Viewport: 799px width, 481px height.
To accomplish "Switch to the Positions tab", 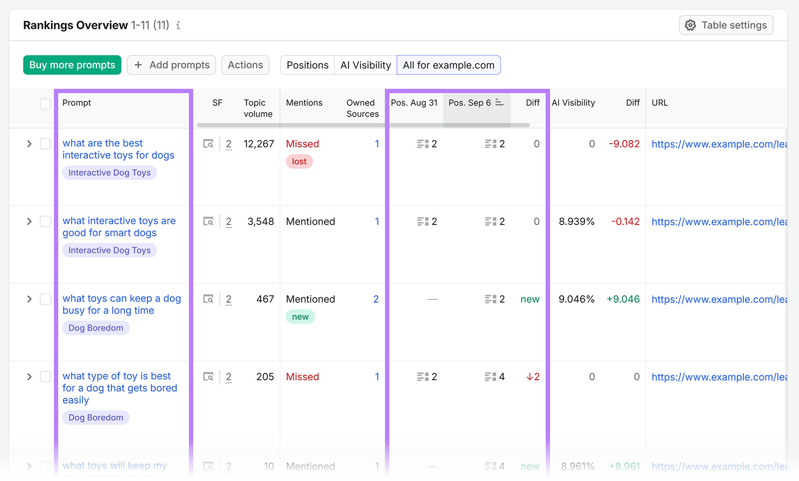I will click(x=308, y=65).
